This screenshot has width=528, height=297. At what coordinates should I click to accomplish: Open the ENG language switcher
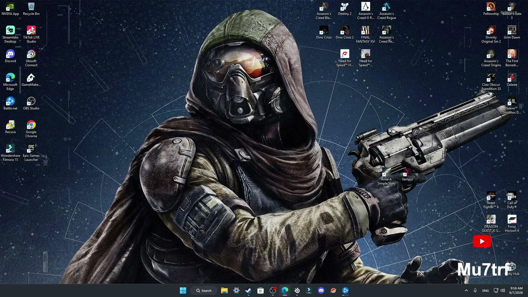point(486,290)
